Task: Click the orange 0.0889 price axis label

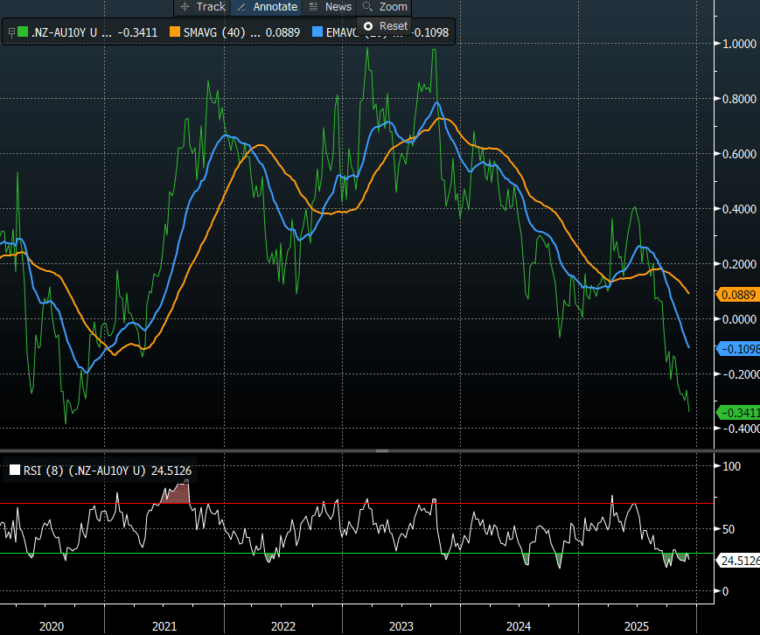Action: [739, 295]
